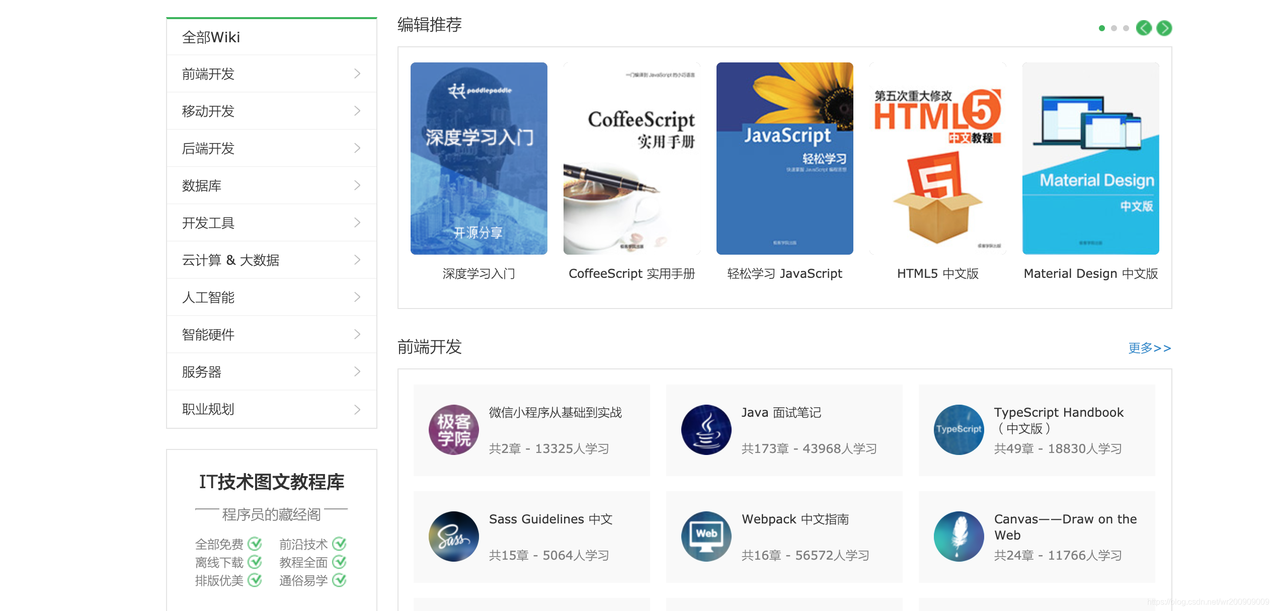Open the Material Design 中文版 book cover
Image resolution: width=1274 pixels, height=611 pixels.
pos(1091,159)
